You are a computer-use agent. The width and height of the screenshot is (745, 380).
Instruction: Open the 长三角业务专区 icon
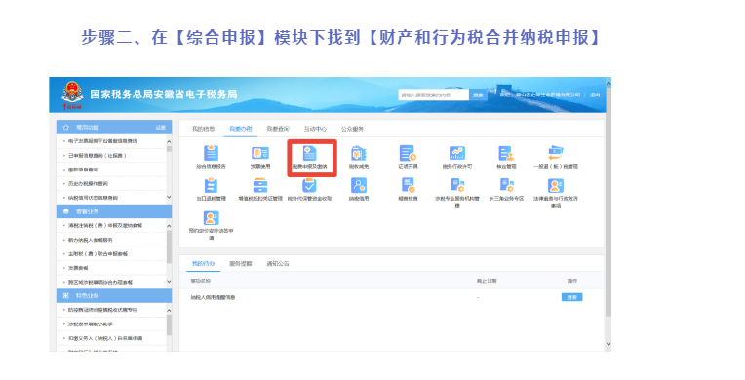point(506,185)
